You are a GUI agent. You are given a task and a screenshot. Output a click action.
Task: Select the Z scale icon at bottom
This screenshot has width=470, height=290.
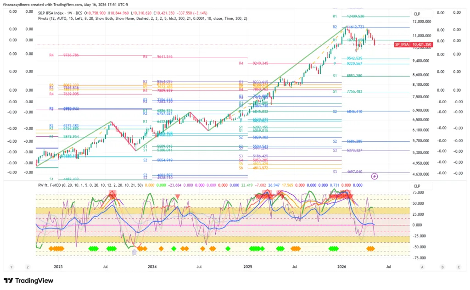tap(28, 267)
